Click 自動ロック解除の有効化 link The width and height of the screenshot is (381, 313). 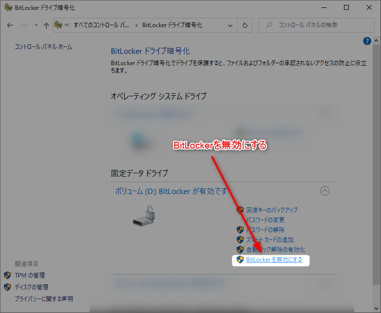pos(276,250)
